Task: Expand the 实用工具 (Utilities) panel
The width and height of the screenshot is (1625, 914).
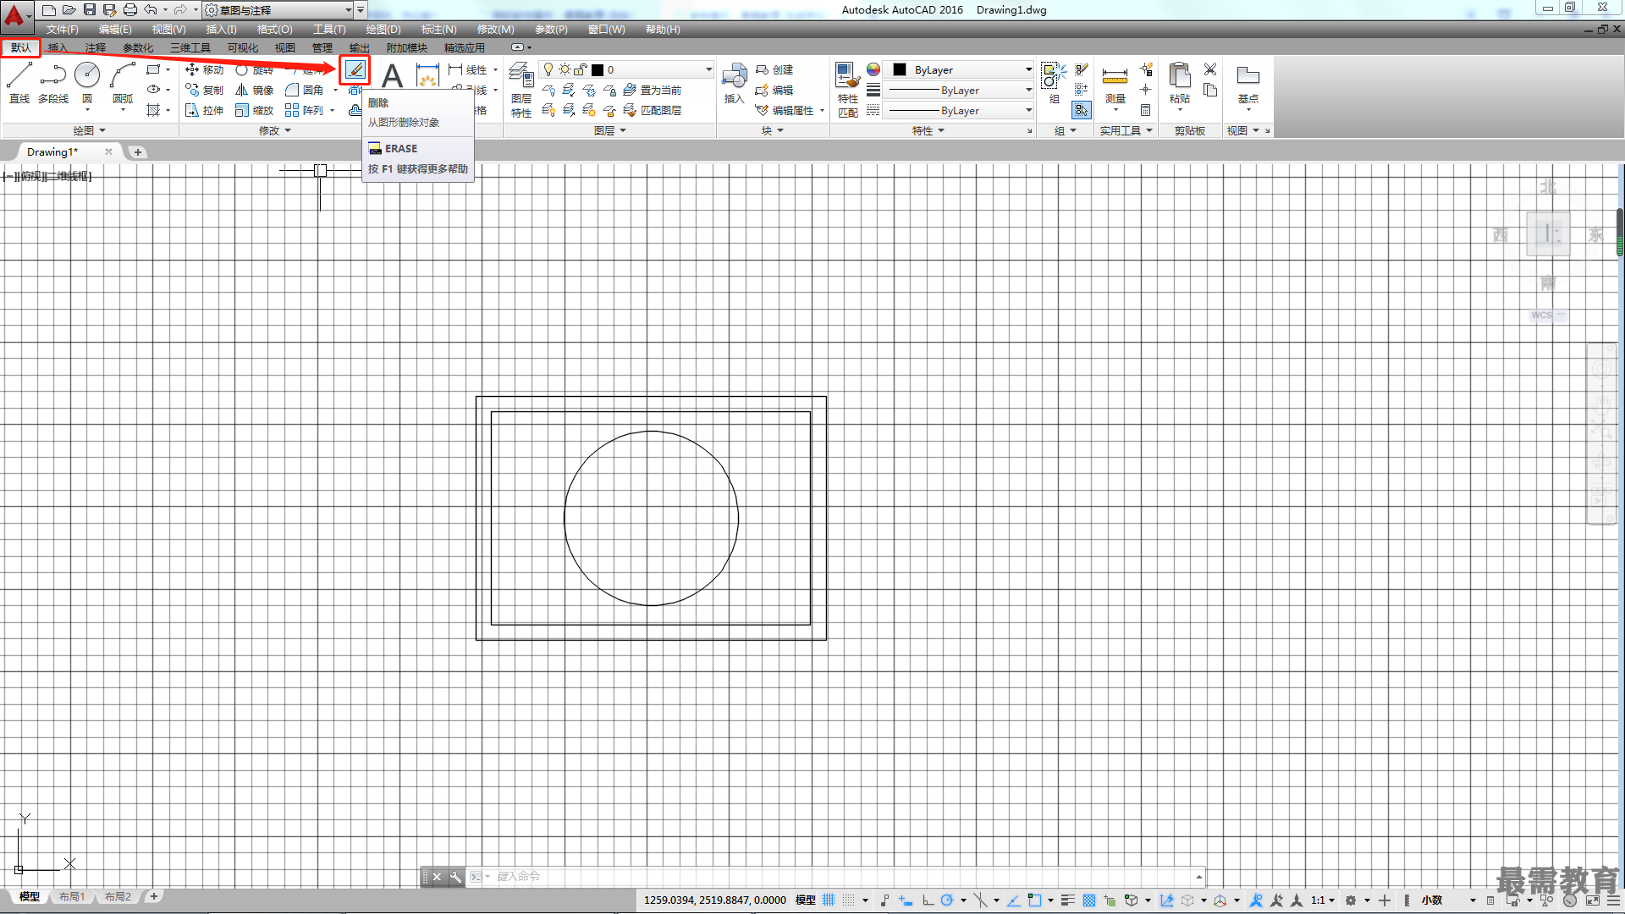Action: point(1126,130)
